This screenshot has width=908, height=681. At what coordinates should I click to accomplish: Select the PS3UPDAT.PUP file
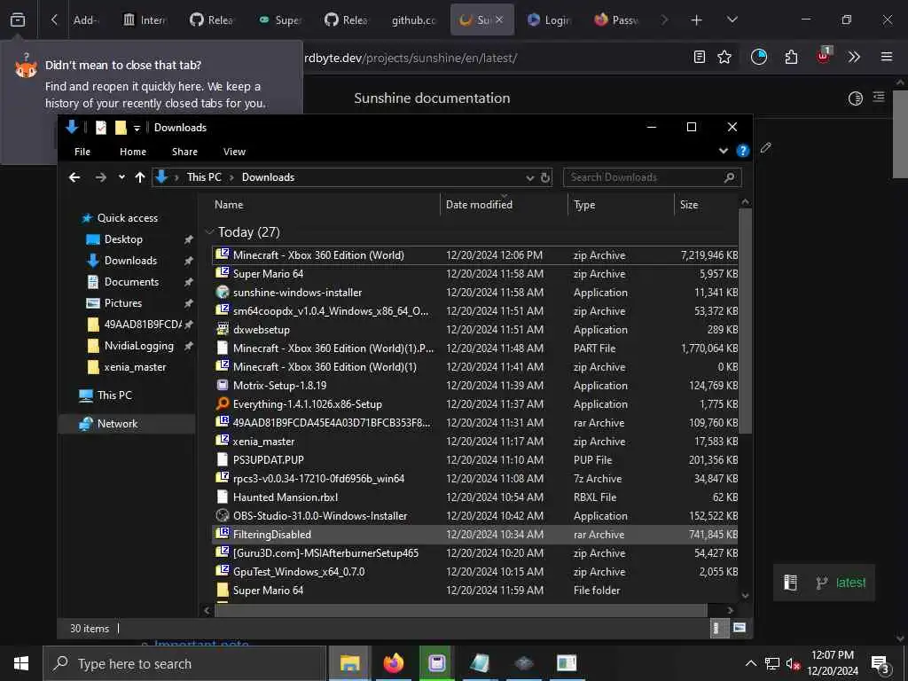475,460
